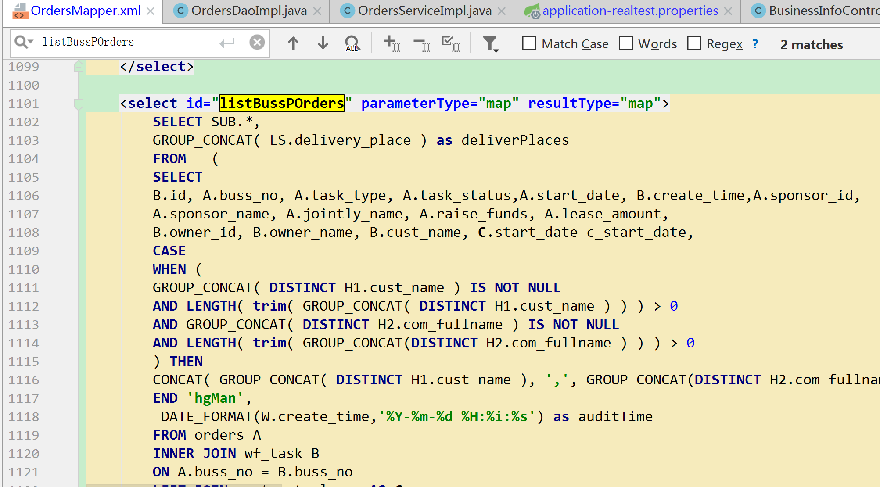
Task: Switch to application-realtest.properties tab
Action: pos(630,11)
